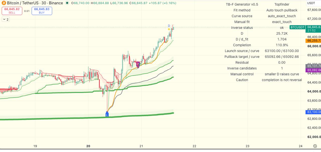The width and height of the screenshot is (321, 152).
Task: Click the 0.01 order quantity field
Action: pyautogui.click(x=27, y=11)
